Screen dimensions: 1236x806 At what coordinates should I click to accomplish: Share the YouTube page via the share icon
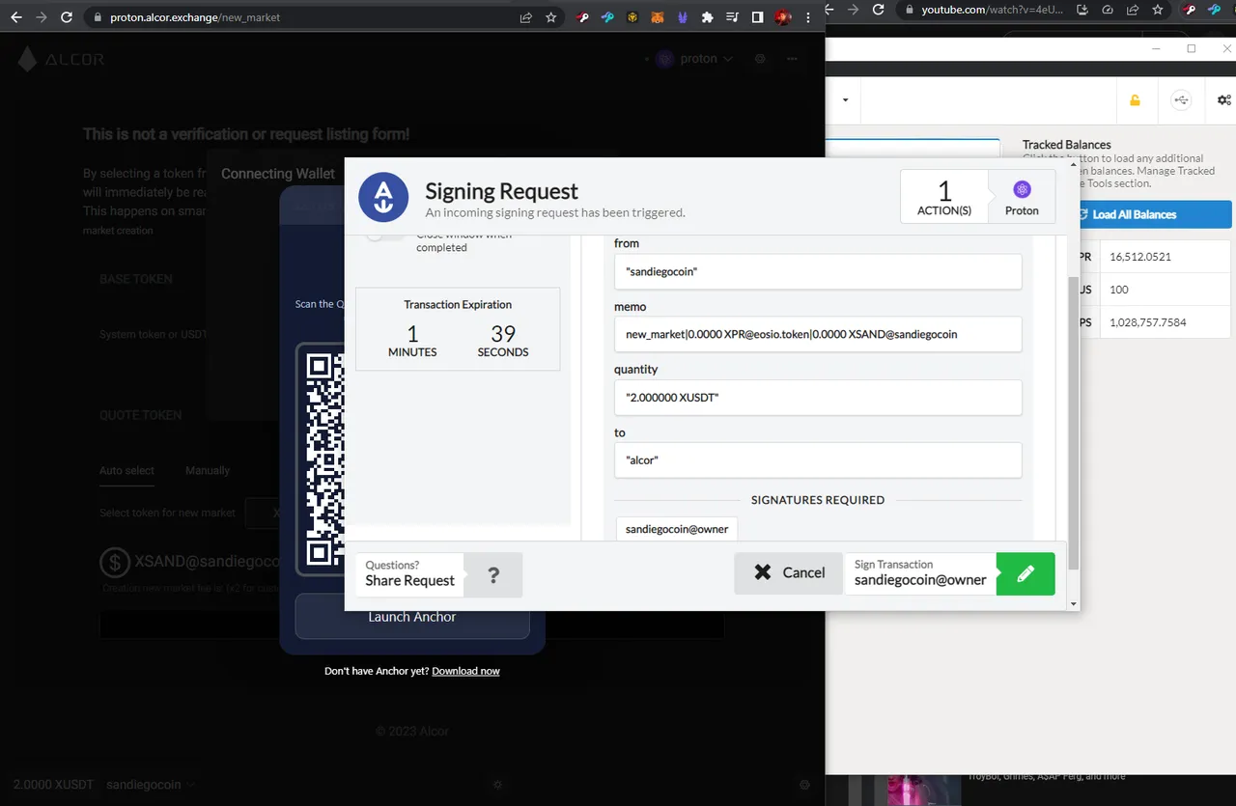click(x=1133, y=10)
